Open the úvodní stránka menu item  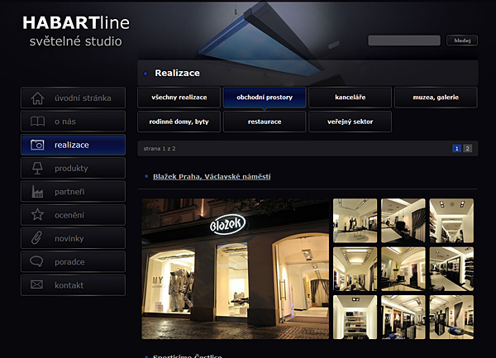pyautogui.click(x=73, y=98)
